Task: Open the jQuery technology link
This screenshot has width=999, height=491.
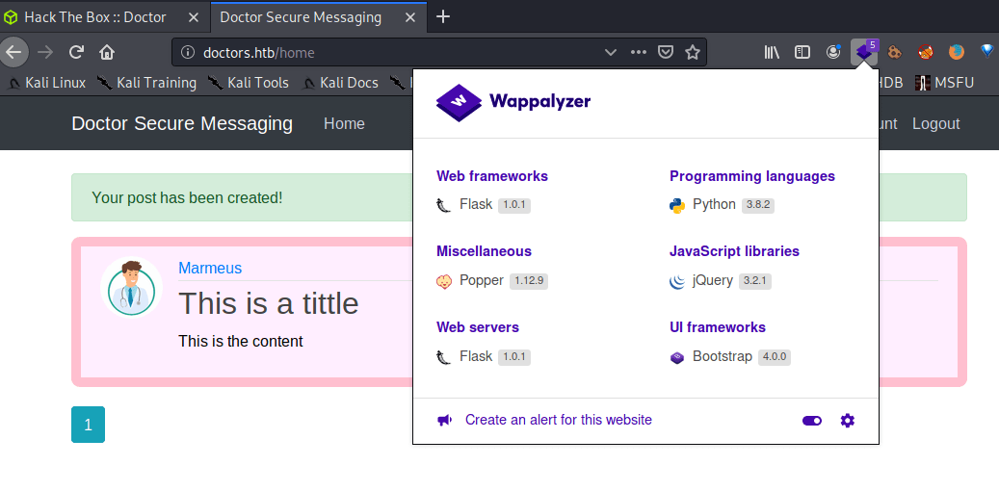Action: coord(713,280)
